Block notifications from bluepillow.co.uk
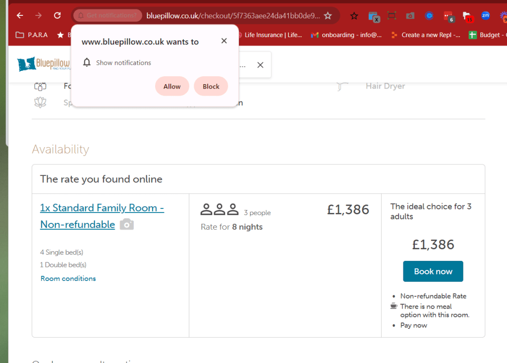Viewport: 507px width, 363px height. [211, 86]
